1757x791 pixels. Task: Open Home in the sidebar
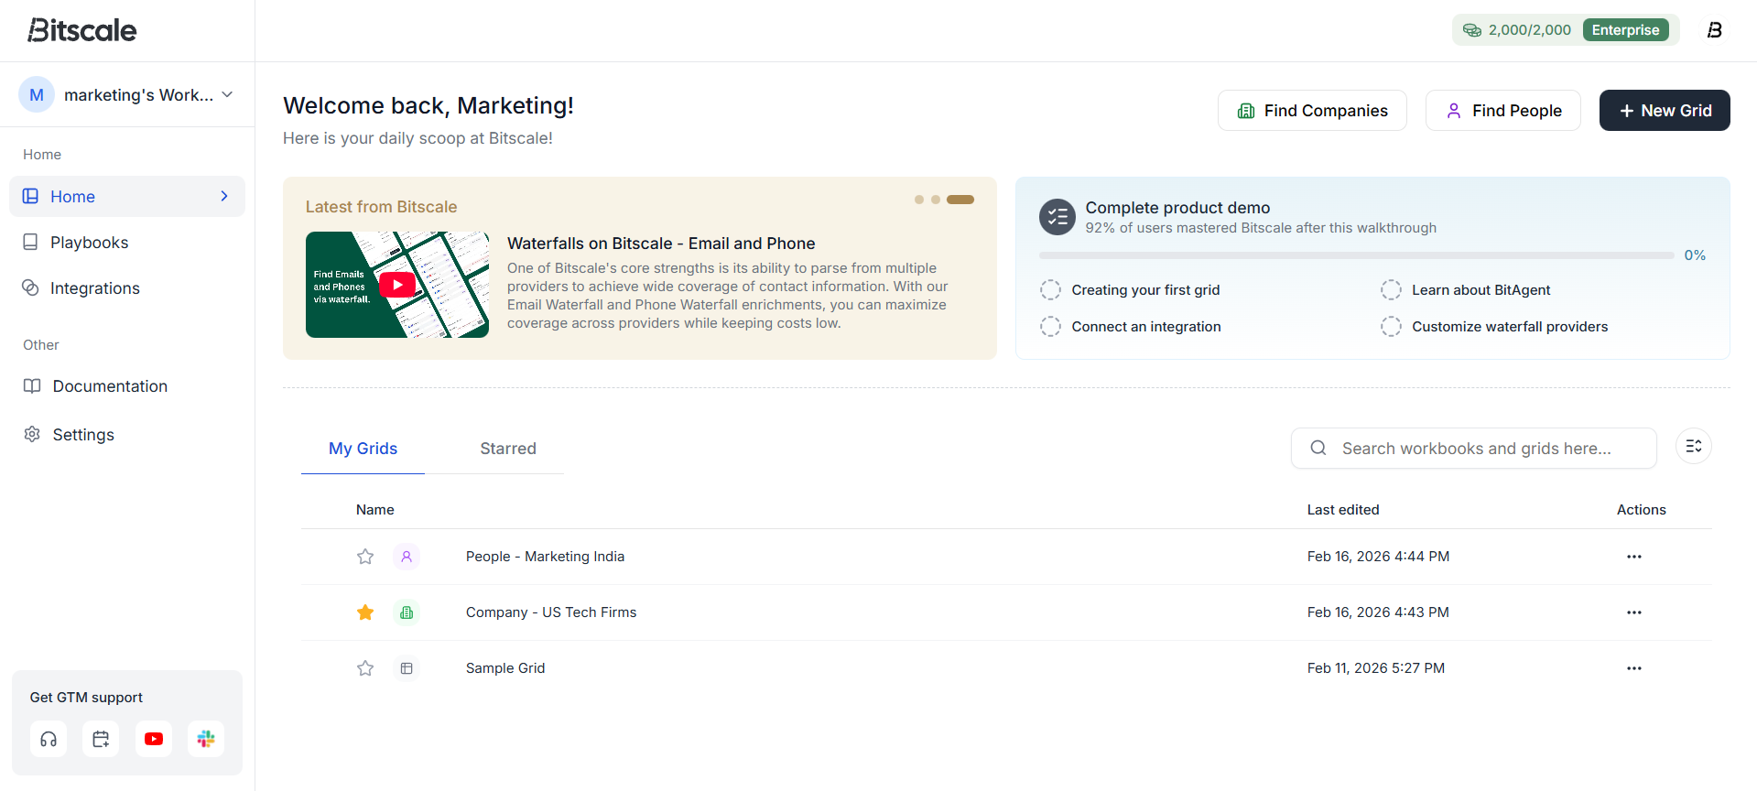click(127, 196)
